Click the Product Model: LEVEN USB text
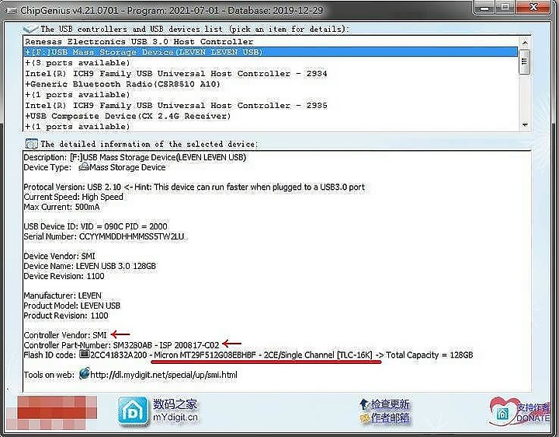 tap(72, 306)
